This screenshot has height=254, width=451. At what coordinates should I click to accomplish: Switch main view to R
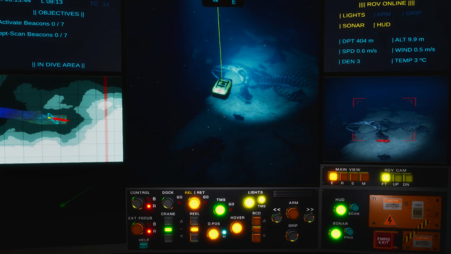(x=344, y=177)
